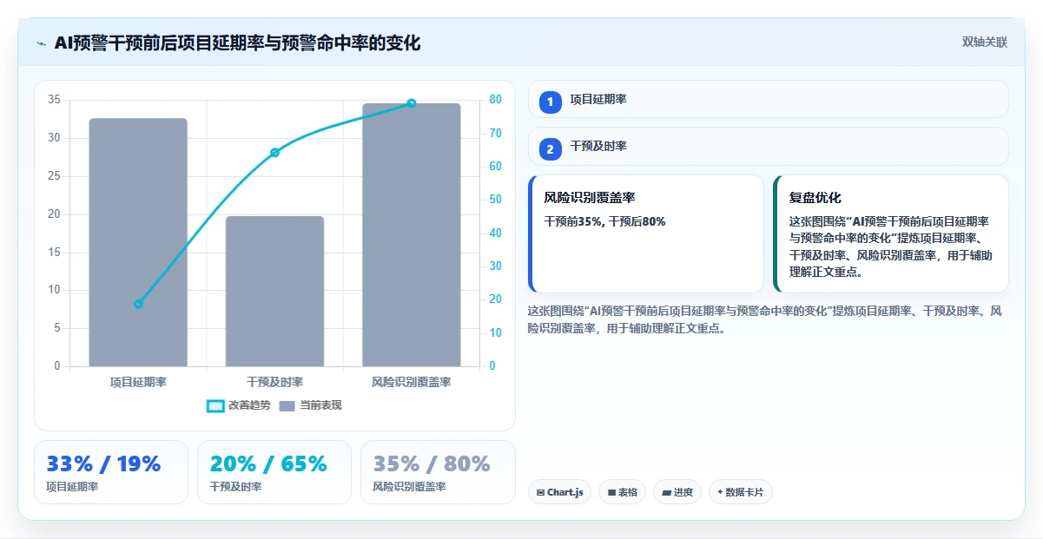Click the 改善趋势 legend color box
1043x539 pixels.
click(215, 405)
